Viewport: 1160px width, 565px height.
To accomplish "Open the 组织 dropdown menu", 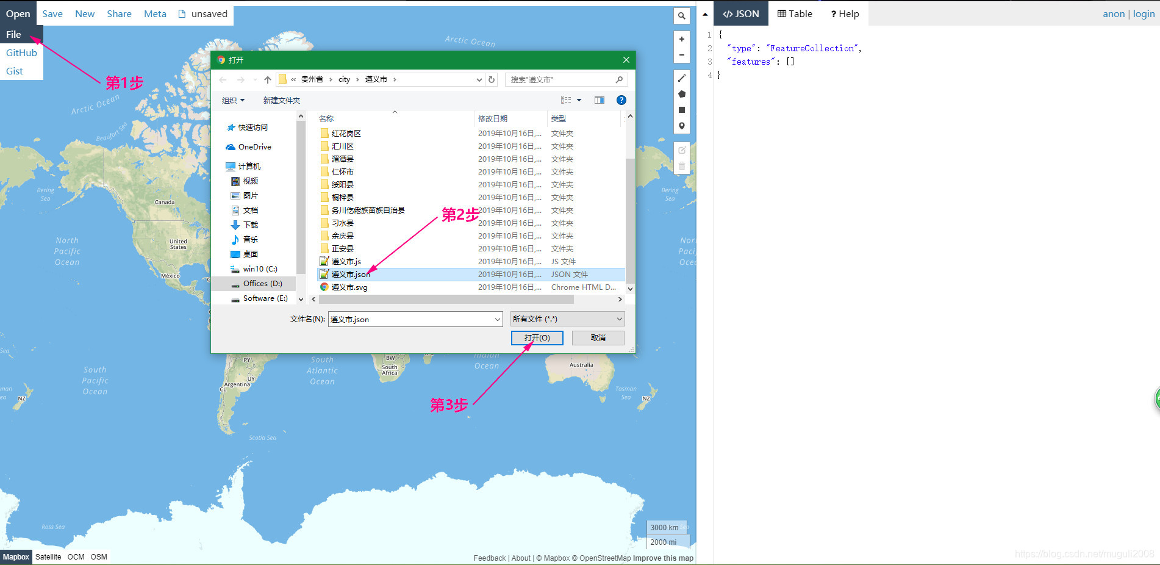I will [233, 100].
